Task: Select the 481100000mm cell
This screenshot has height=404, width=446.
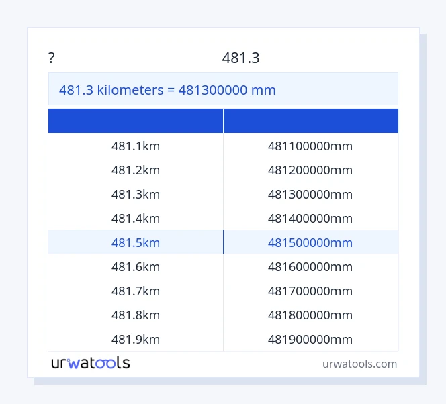Action: pos(310,146)
